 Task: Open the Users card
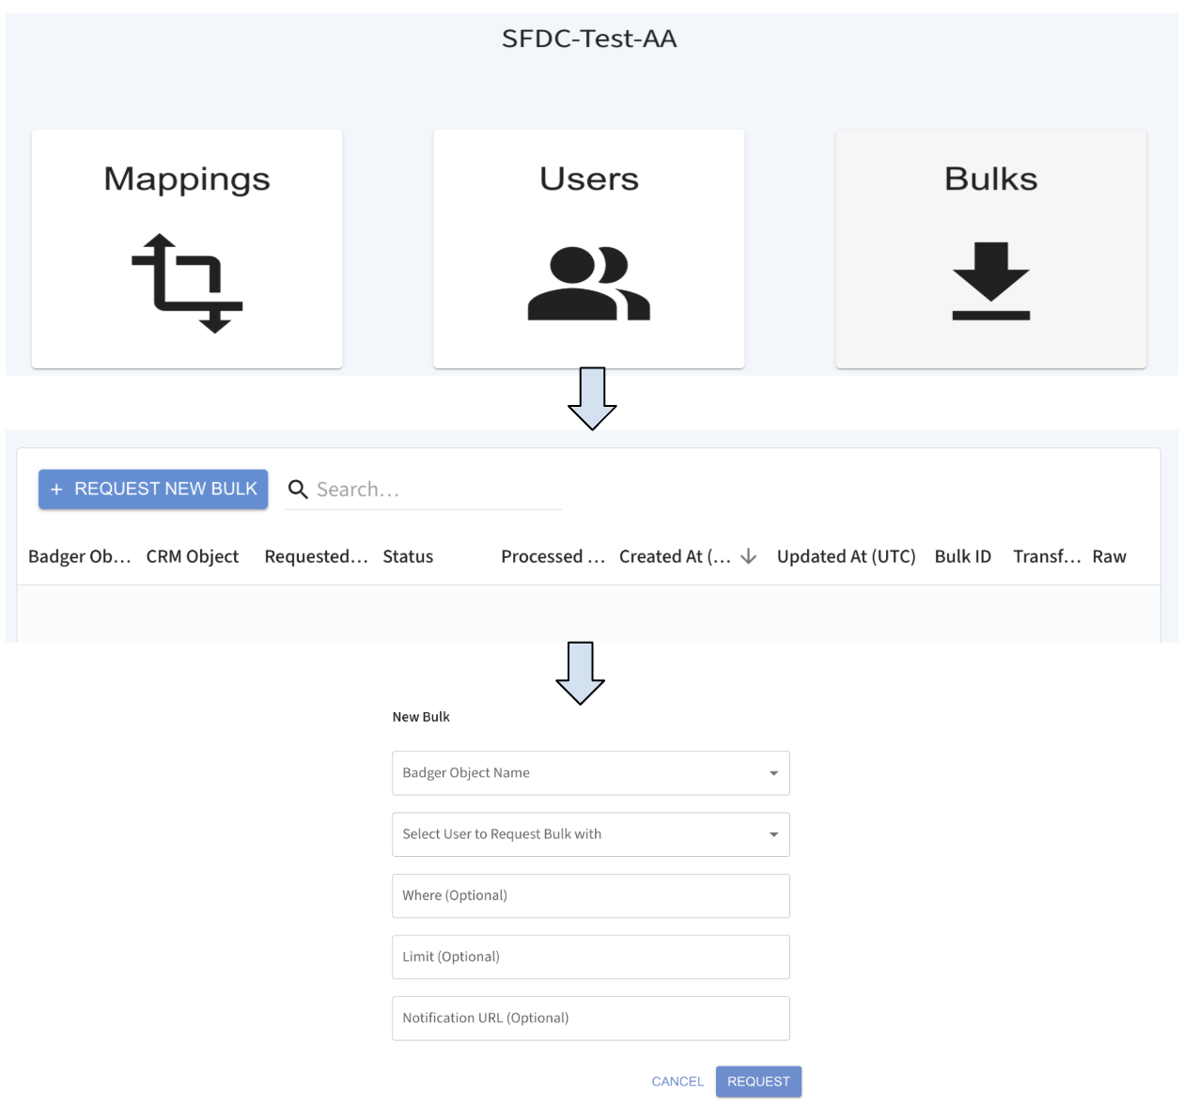(x=589, y=249)
